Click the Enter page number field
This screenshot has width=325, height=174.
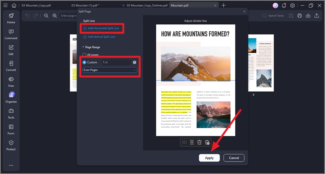(x=68, y=16)
